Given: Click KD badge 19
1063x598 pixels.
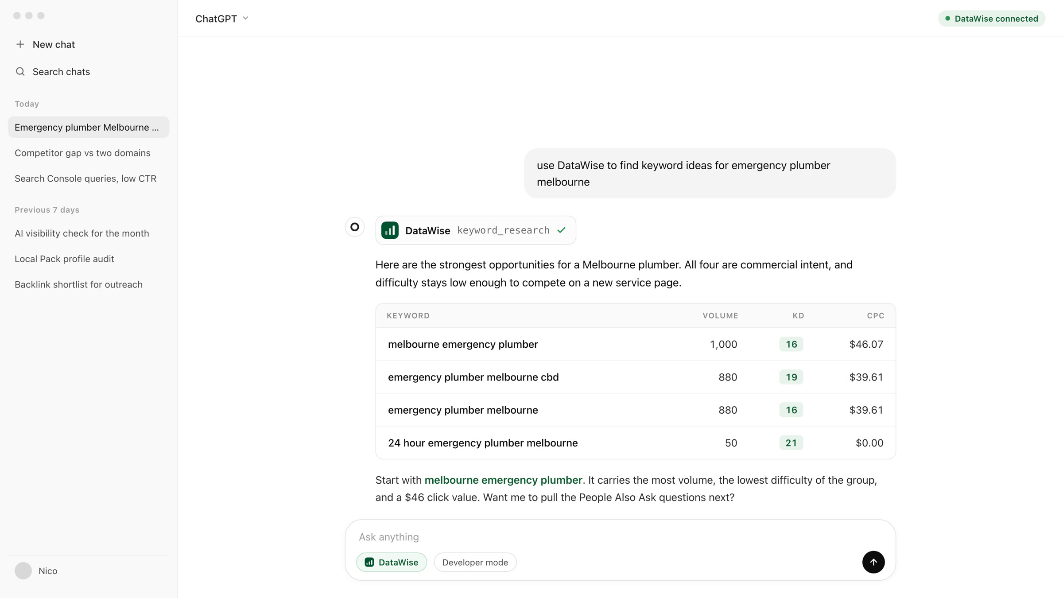Looking at the screenshot, I should coord(791,377).
